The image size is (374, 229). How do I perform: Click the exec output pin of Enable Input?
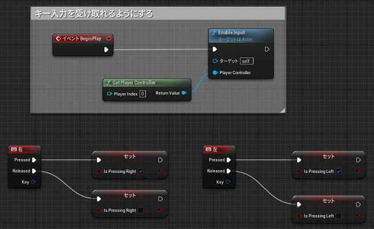coord(267,49)
